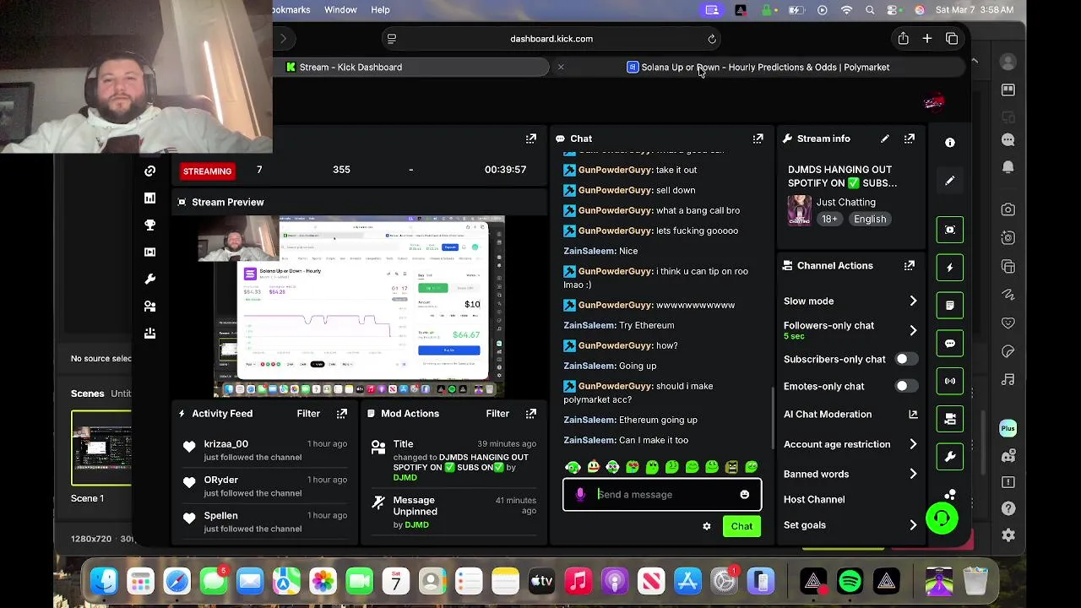Expand Set goals options
Image resolution: width=1081 pixels, height=608 pixels.
click(913, 525)
